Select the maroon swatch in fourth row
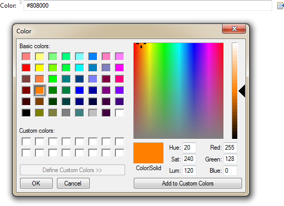284x206 pixels. coord(26,90)
